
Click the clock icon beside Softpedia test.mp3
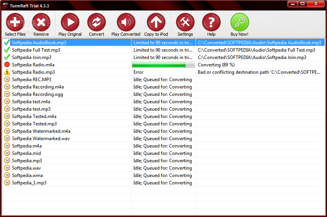pyautogui.click(x=7, y=109)
